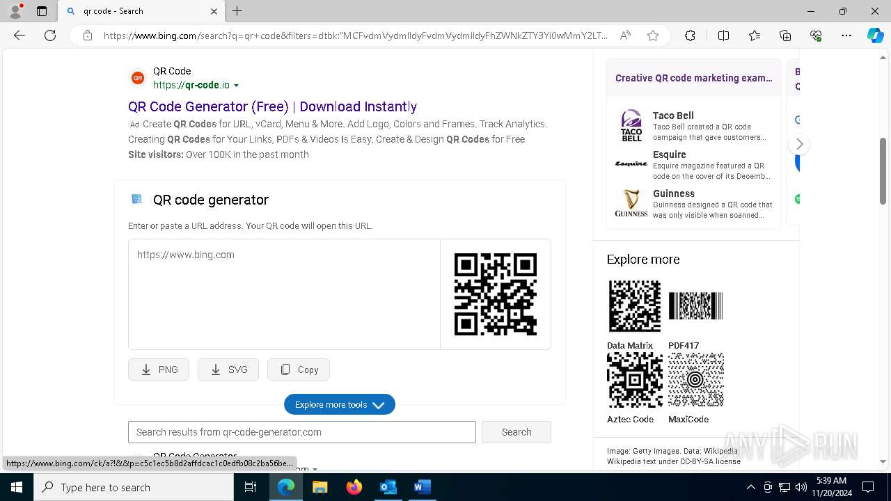The width and height of the screenshot is (891, 501).
Task: Open Taco Bell QR marketing example
Action: click(694, 126)
